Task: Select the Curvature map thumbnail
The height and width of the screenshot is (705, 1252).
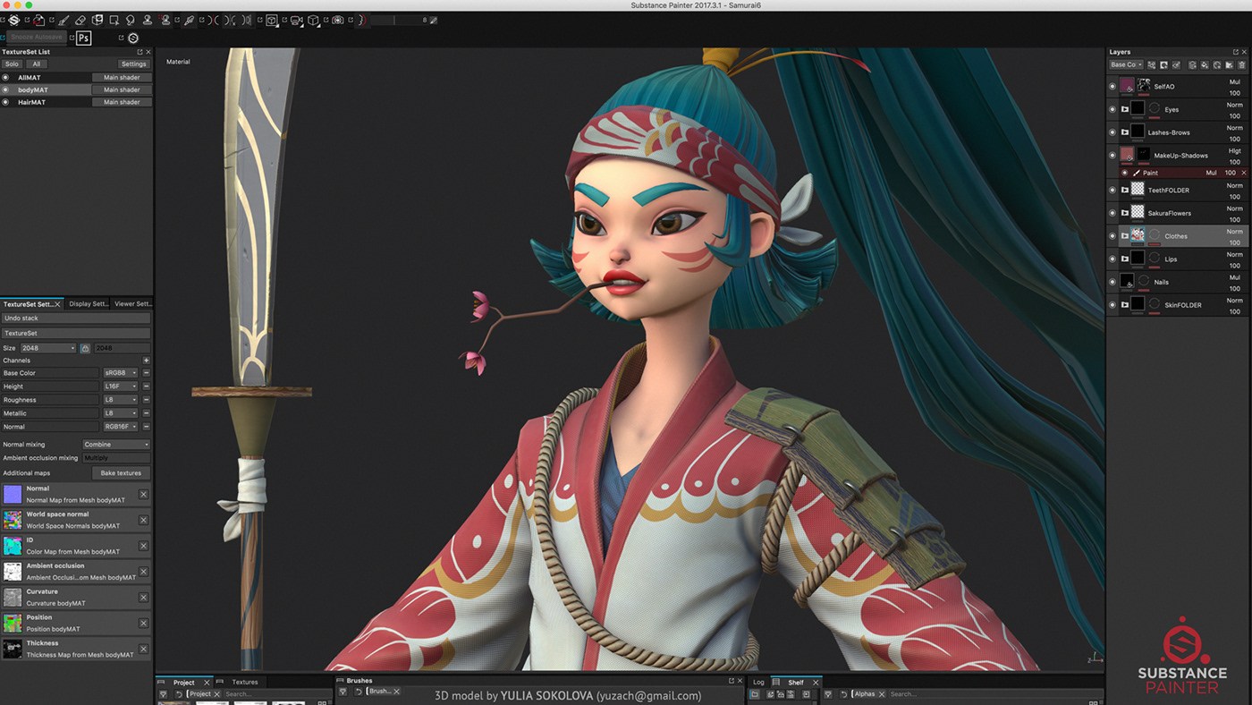Action: [x=13, y=598]
